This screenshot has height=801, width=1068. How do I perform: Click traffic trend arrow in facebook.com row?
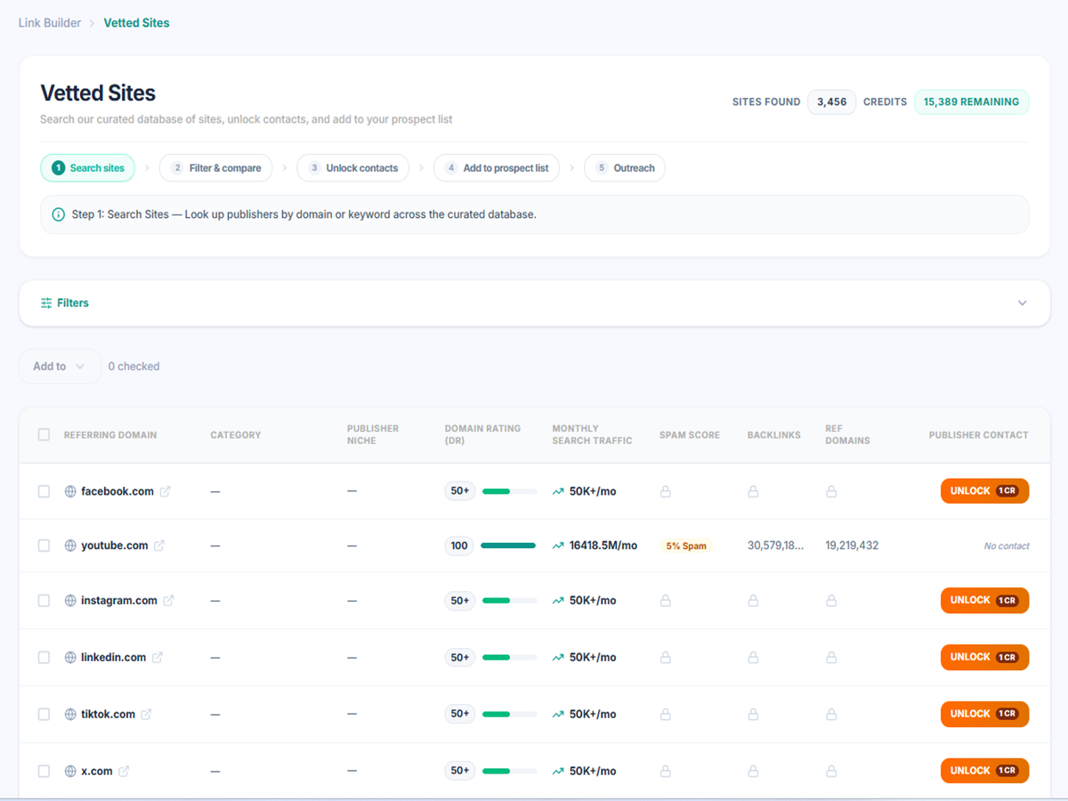point(558,491)
